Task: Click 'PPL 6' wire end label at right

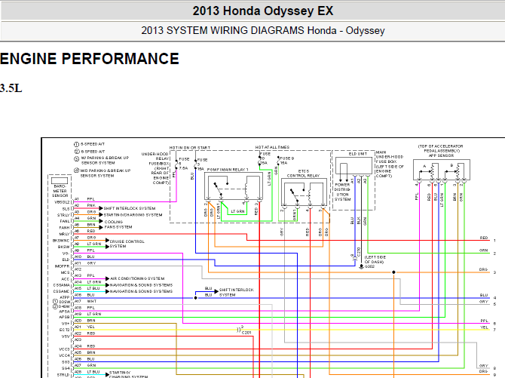Action: coord(488,322)
